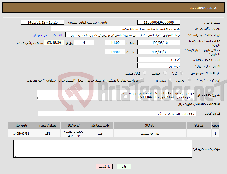Image resolution: width=227 pixels, height=174 pixels.
Task: Click the گروه کالا column header
Action: click(x=74, y=125)
